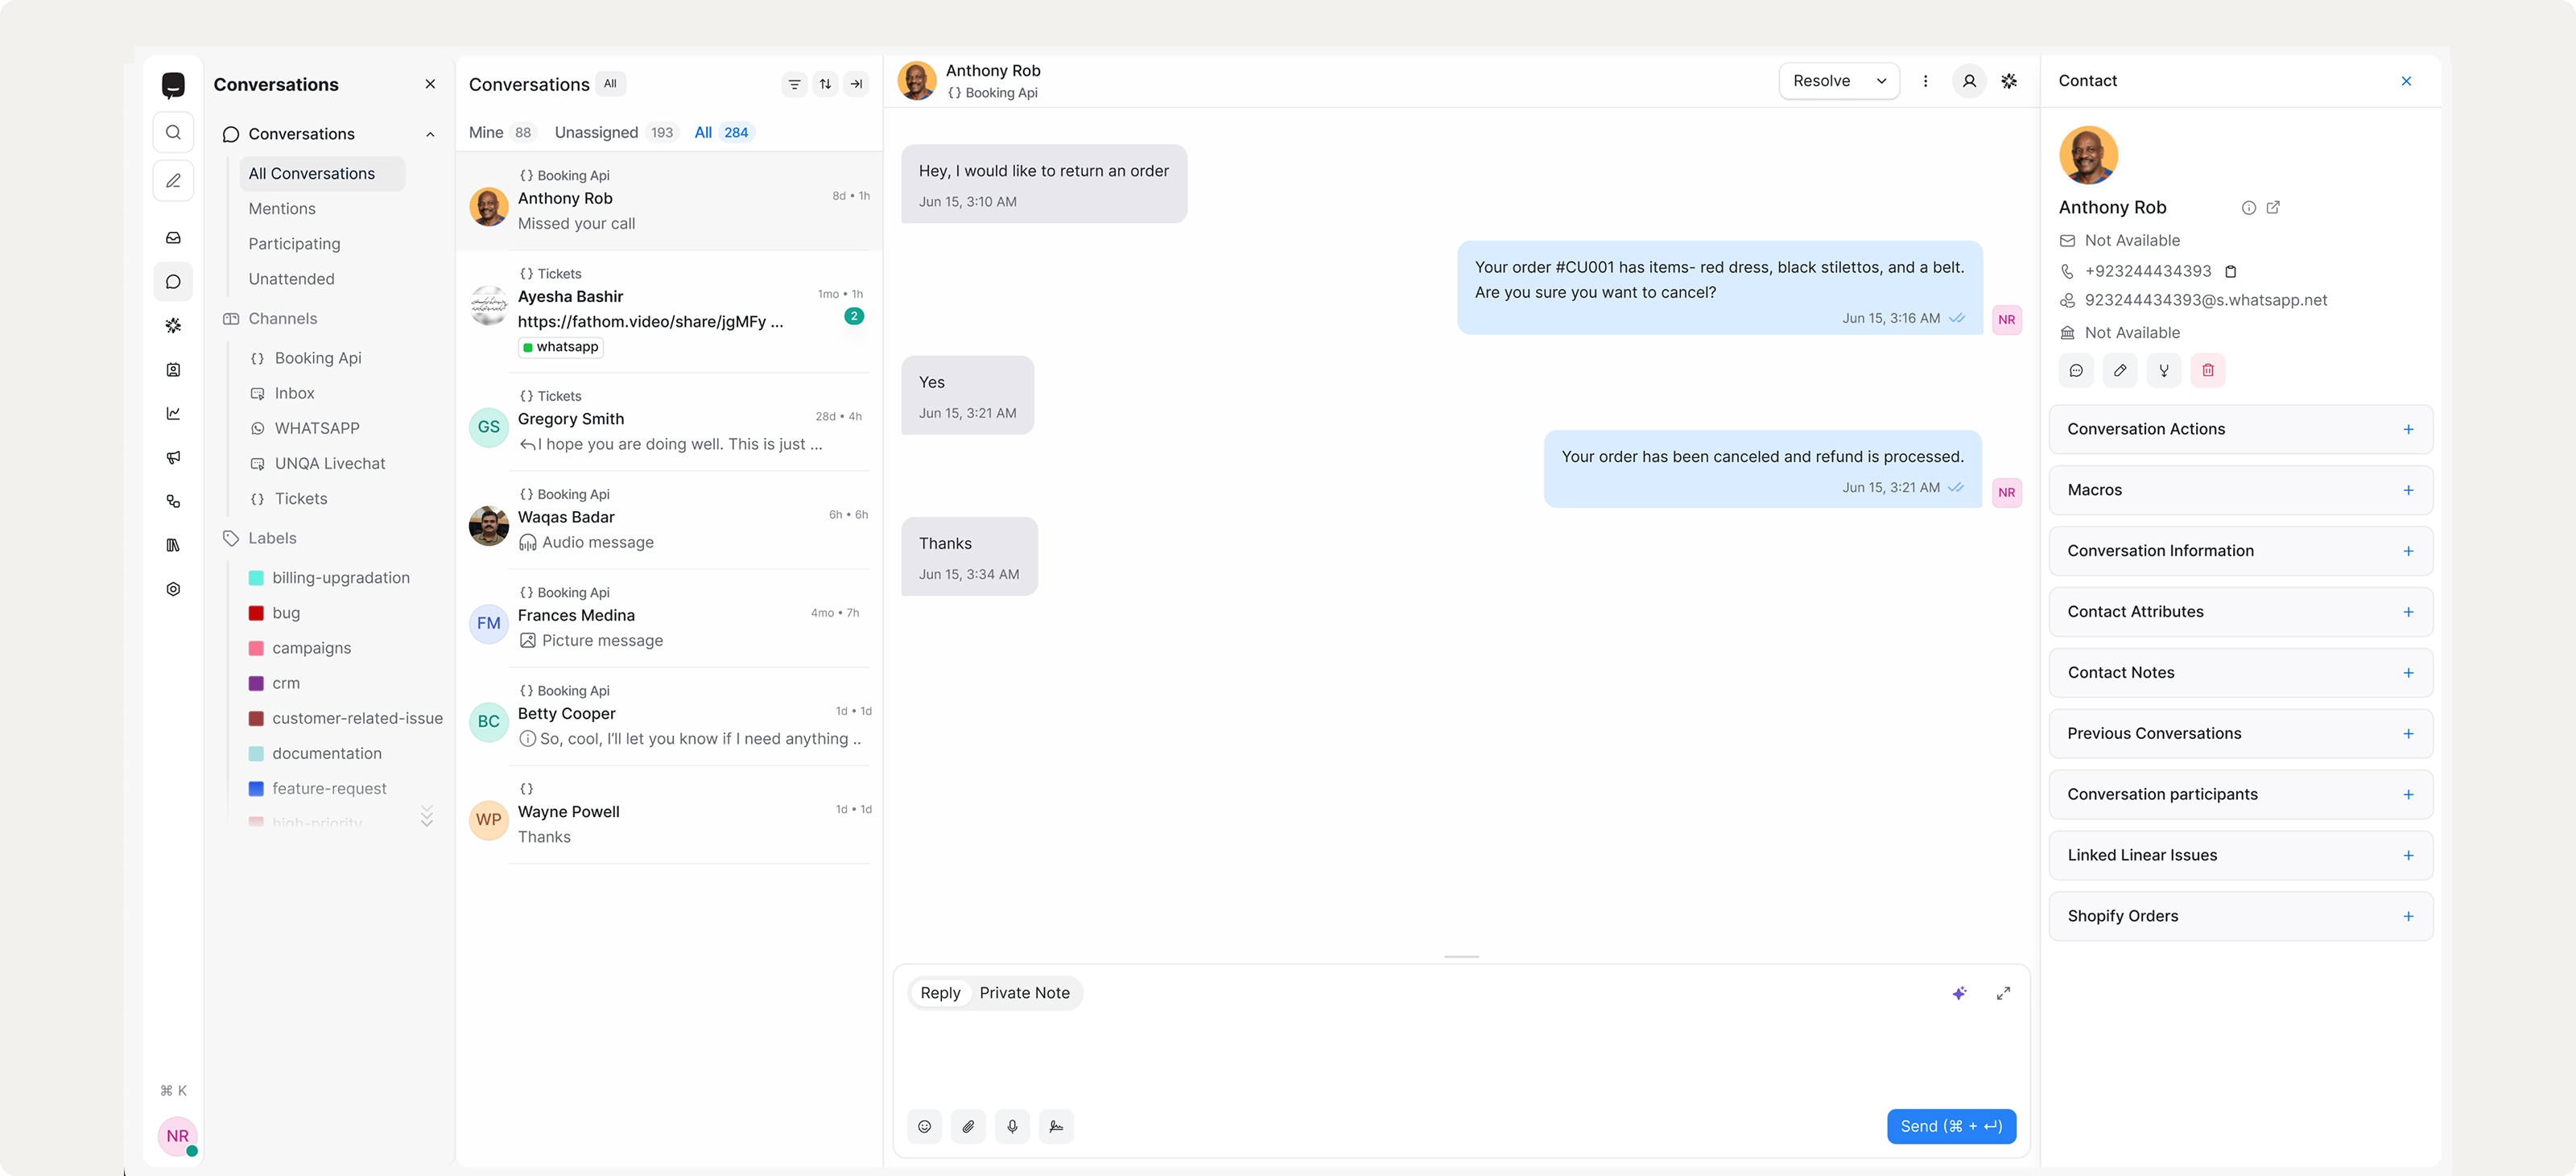Image resolution: width=2576 pixels, height=1176 pixels.
Task: Select Reply mode in editor
Action: [x=940, y=993]
